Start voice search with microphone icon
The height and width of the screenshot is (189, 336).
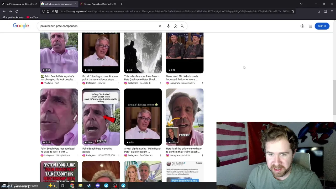[x=168, y=26]
